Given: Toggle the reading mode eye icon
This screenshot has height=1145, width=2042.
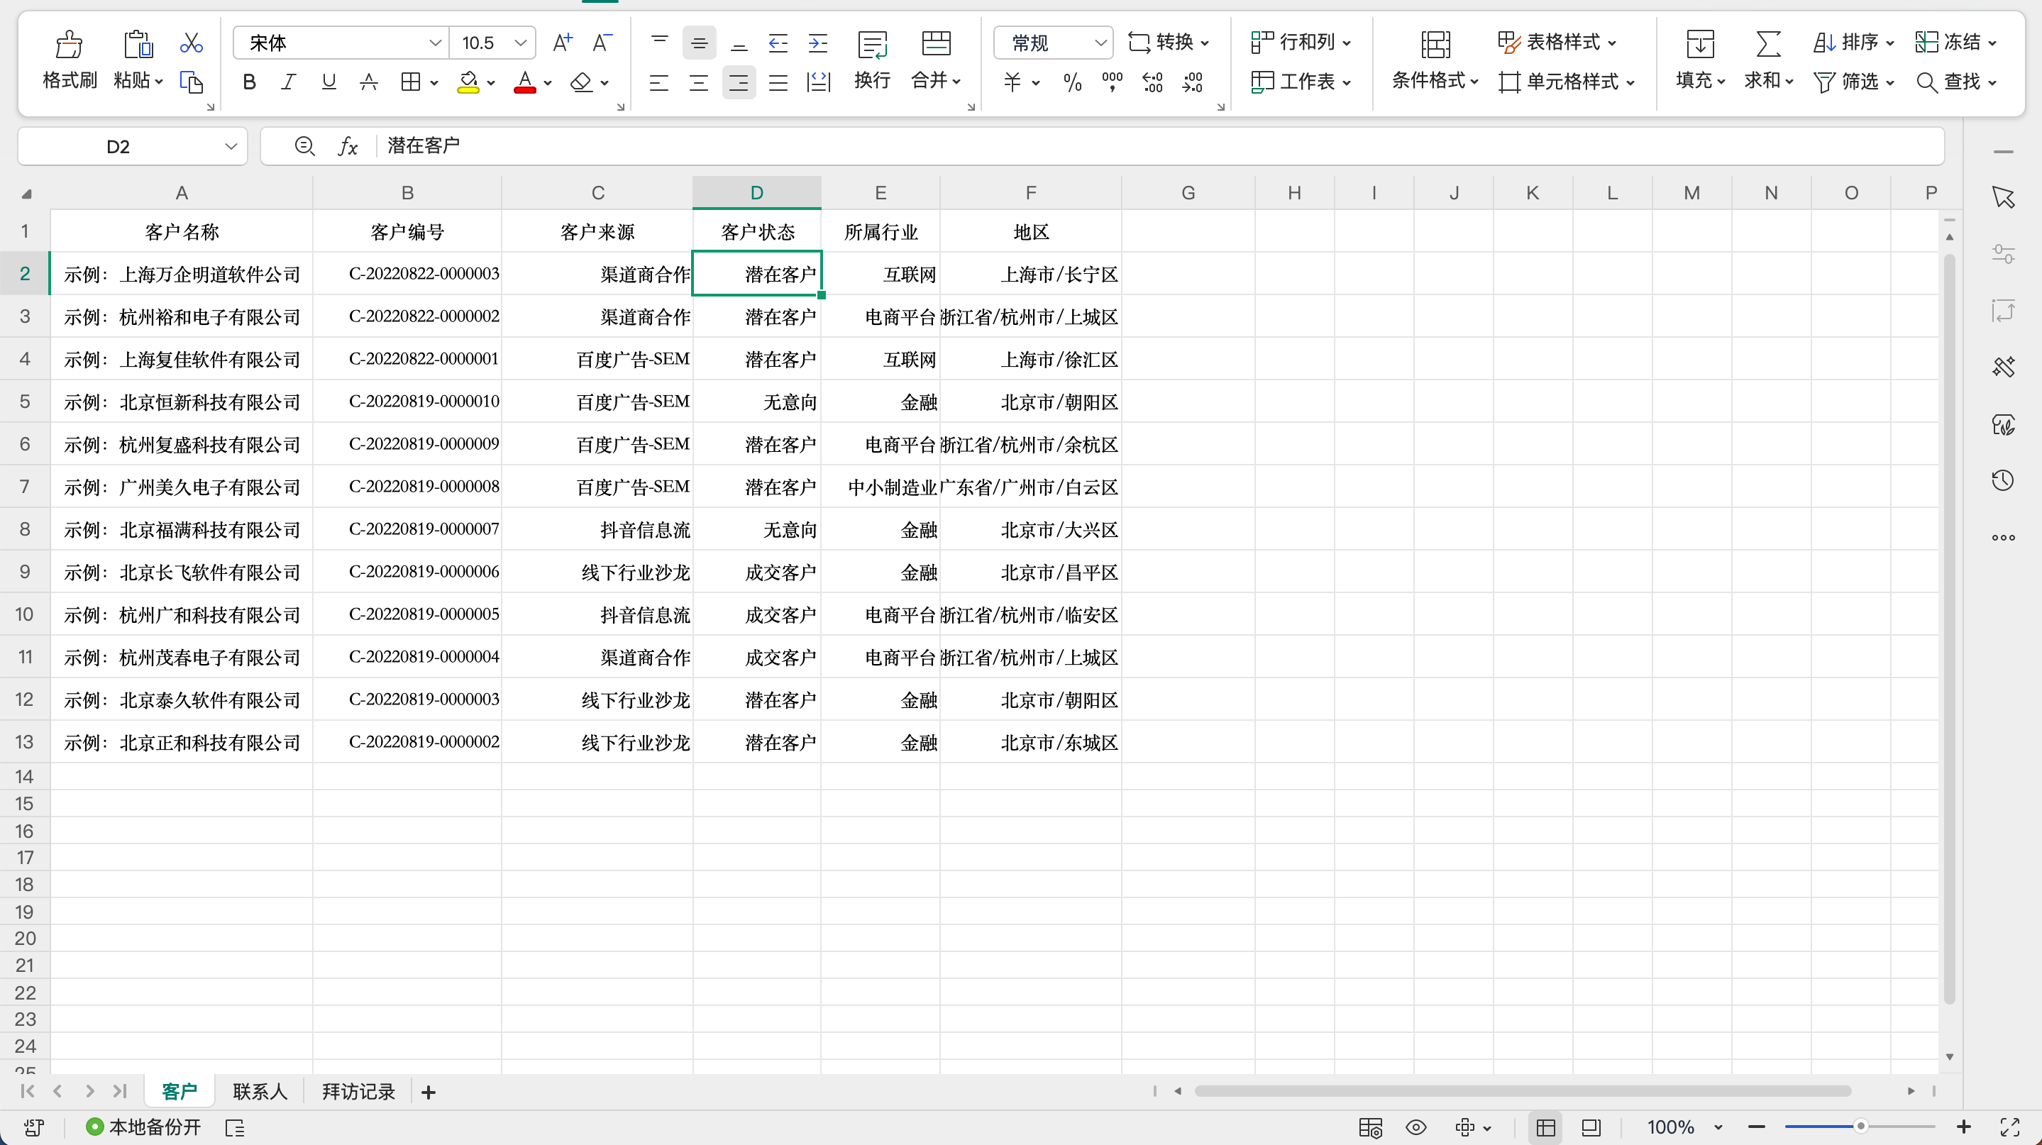Looking at the screenshot, I should [x=1415, y=1127].
